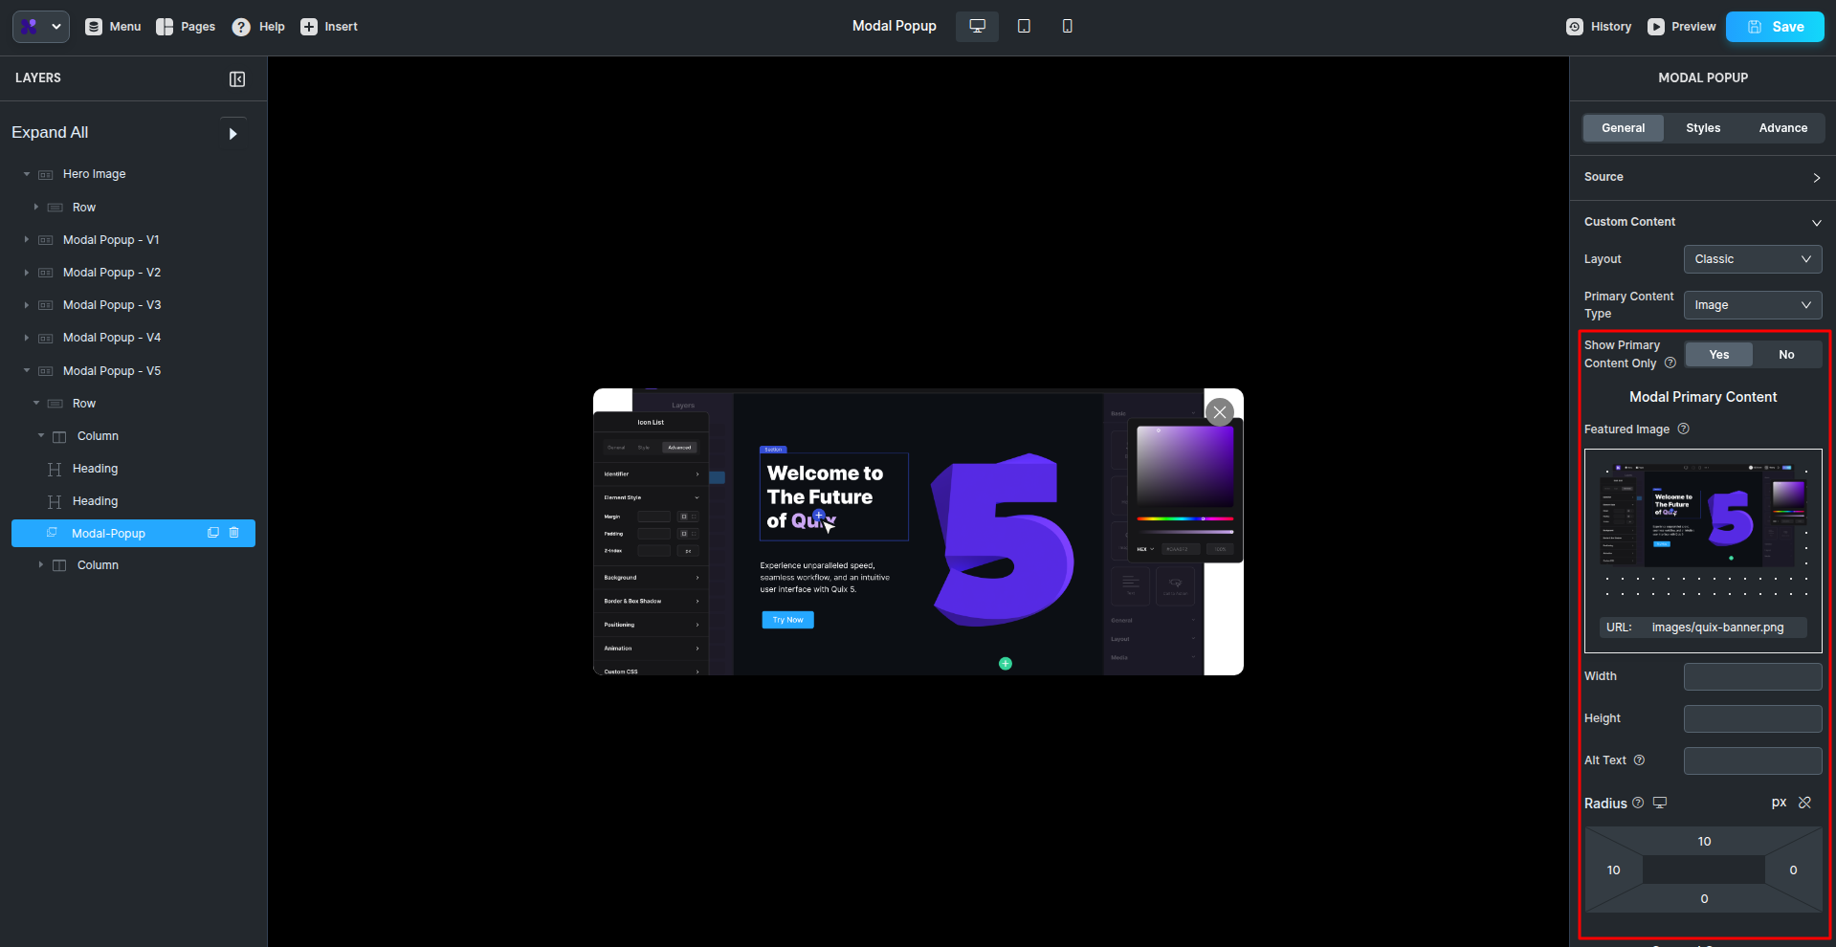Image resolution: width=1836 pixels, height=947 pixels.
Task: Open Primary Content Type dropdown
Action: coord(1752,305)
